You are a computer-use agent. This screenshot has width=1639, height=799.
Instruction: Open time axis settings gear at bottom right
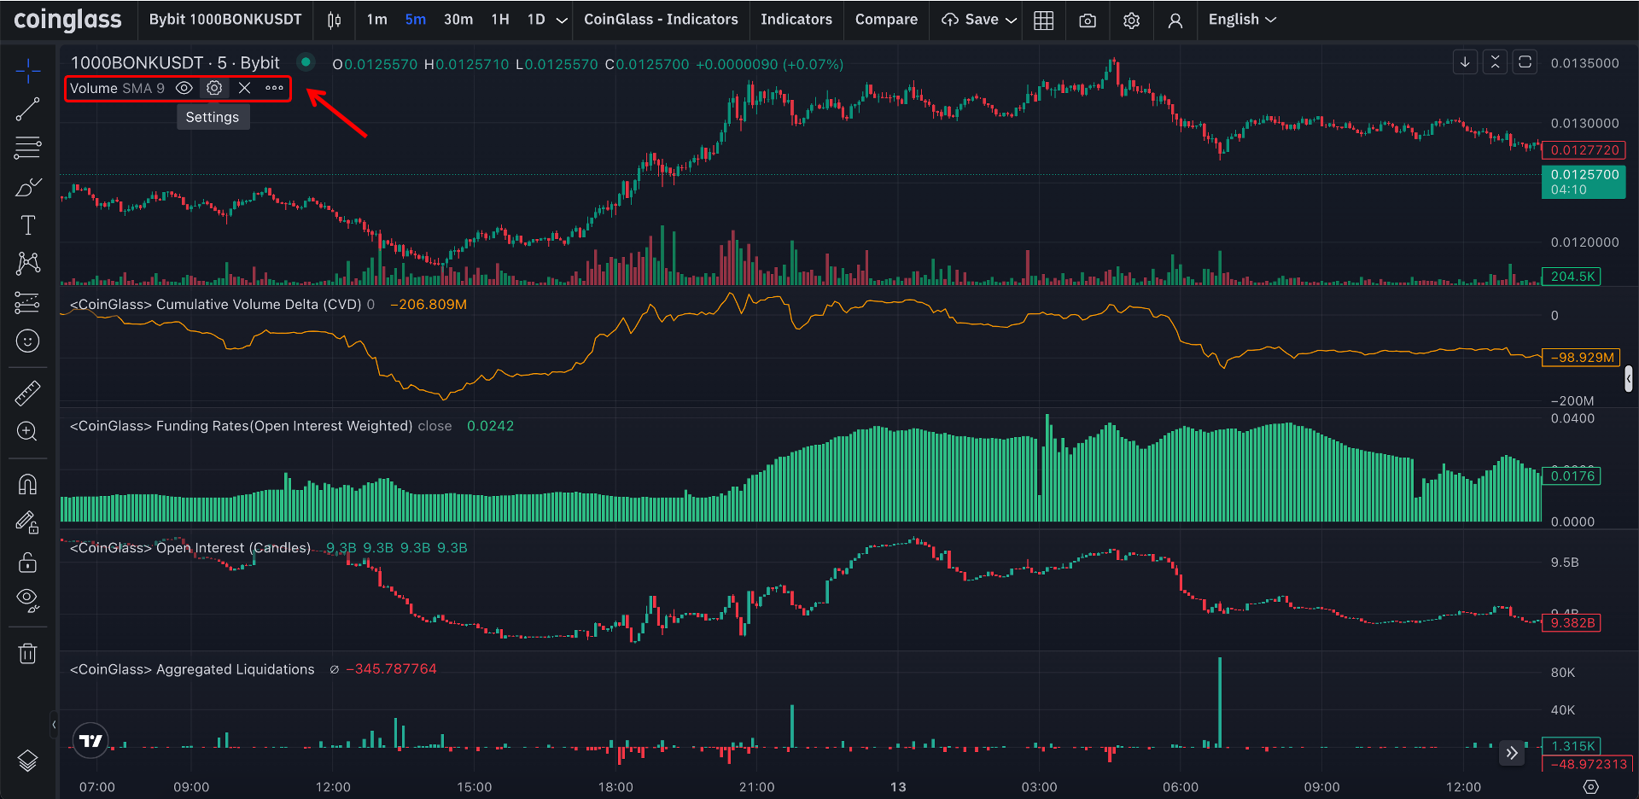click(1590, 786)
